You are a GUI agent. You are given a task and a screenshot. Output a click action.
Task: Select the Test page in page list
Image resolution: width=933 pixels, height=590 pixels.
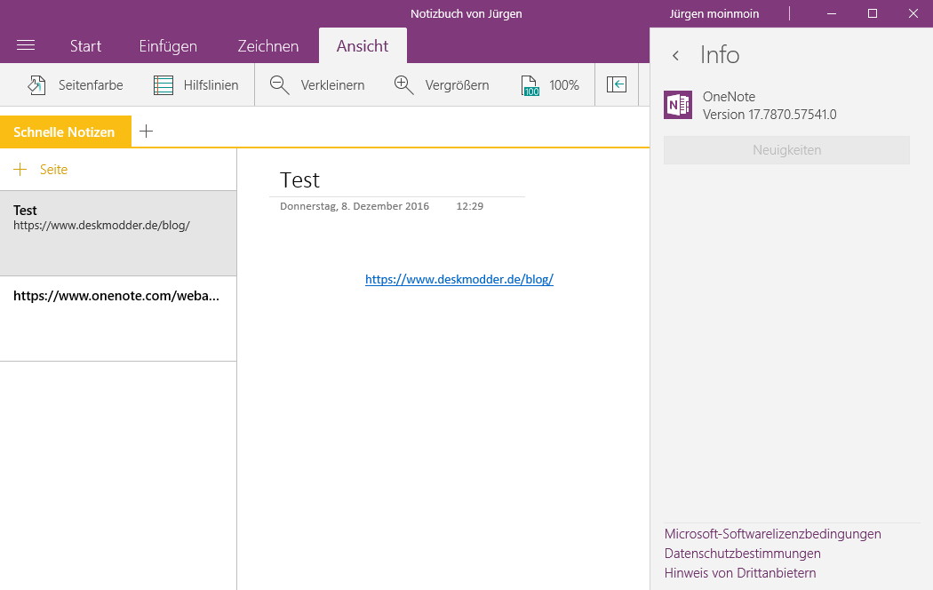click(x=118, y=233)
